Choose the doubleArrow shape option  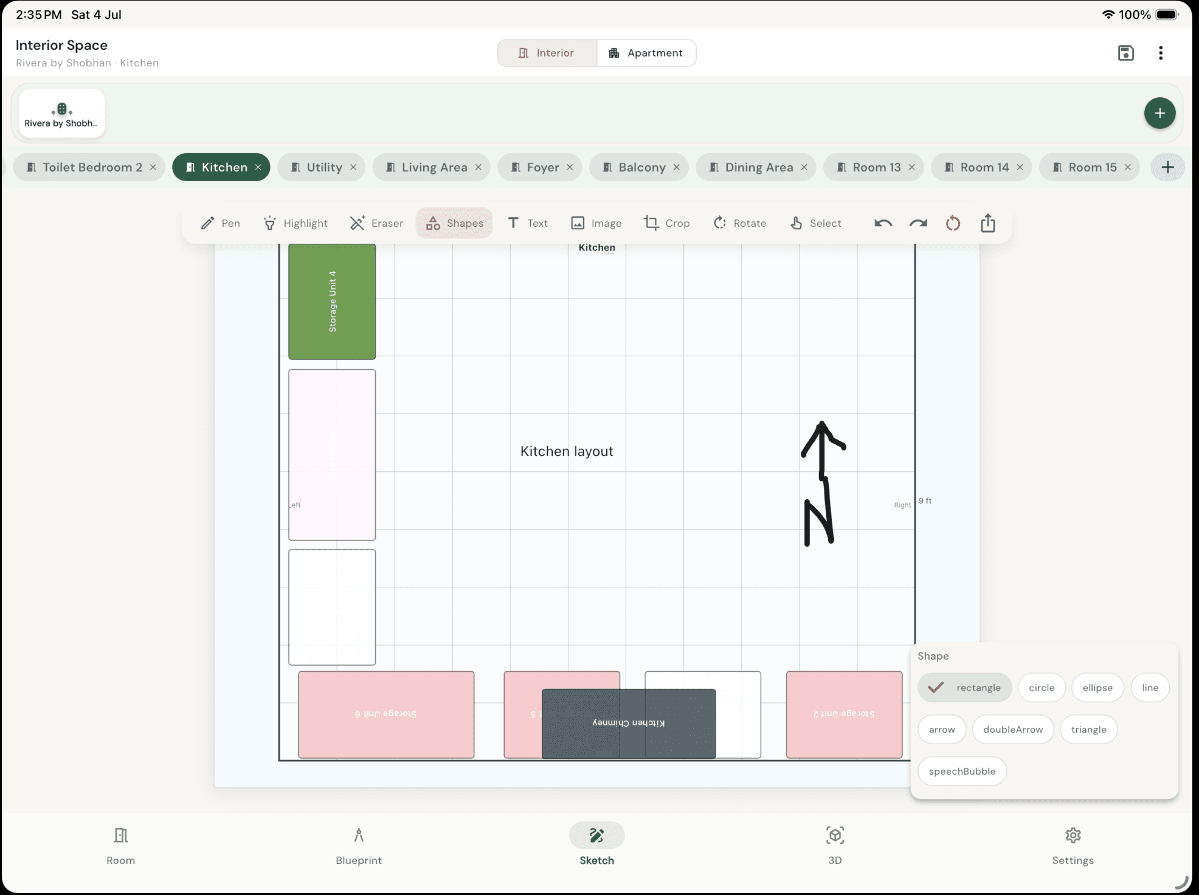[1013, 730]
